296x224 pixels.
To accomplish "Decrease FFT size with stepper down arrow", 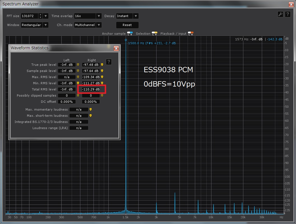I will [40, 17].
